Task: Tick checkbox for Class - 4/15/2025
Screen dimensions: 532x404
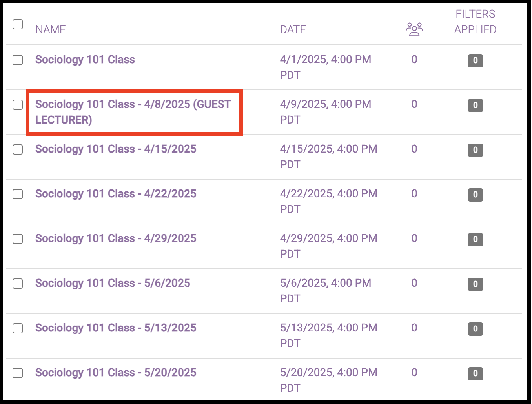Action: click(18, 149)
